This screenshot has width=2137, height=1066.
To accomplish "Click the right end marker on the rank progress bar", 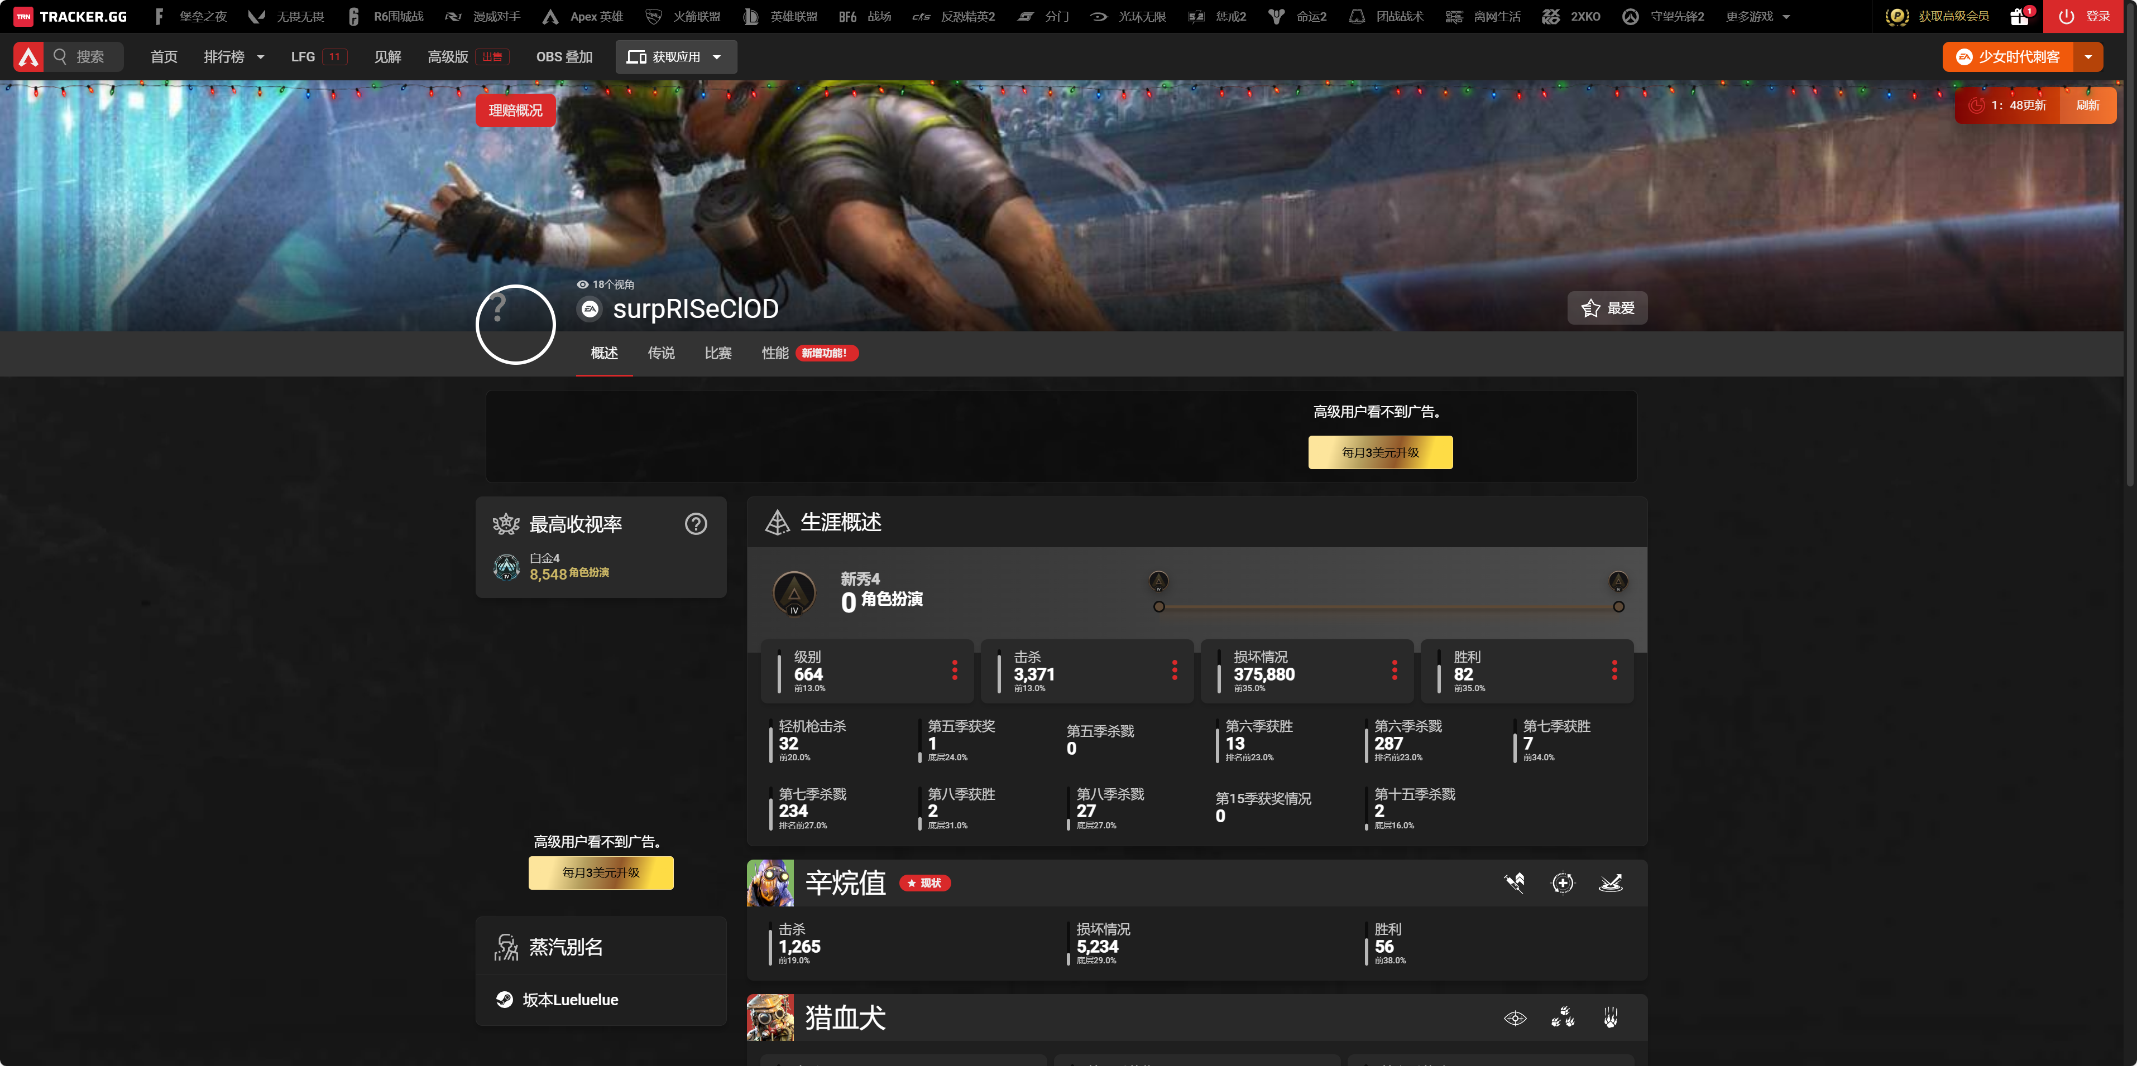I will 1618,607.
